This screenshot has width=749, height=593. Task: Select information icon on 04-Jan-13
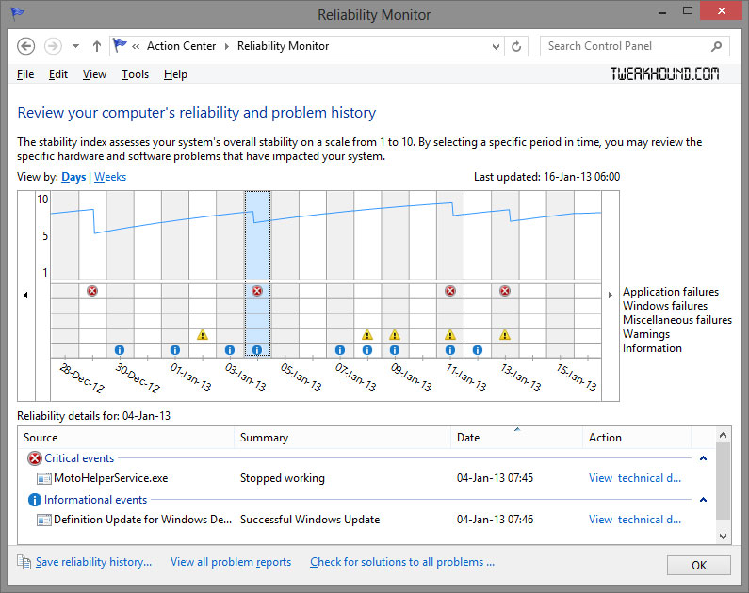(257, 350)
